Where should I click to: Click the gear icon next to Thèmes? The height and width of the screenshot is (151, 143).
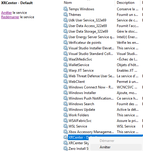[x=65, y=14]
